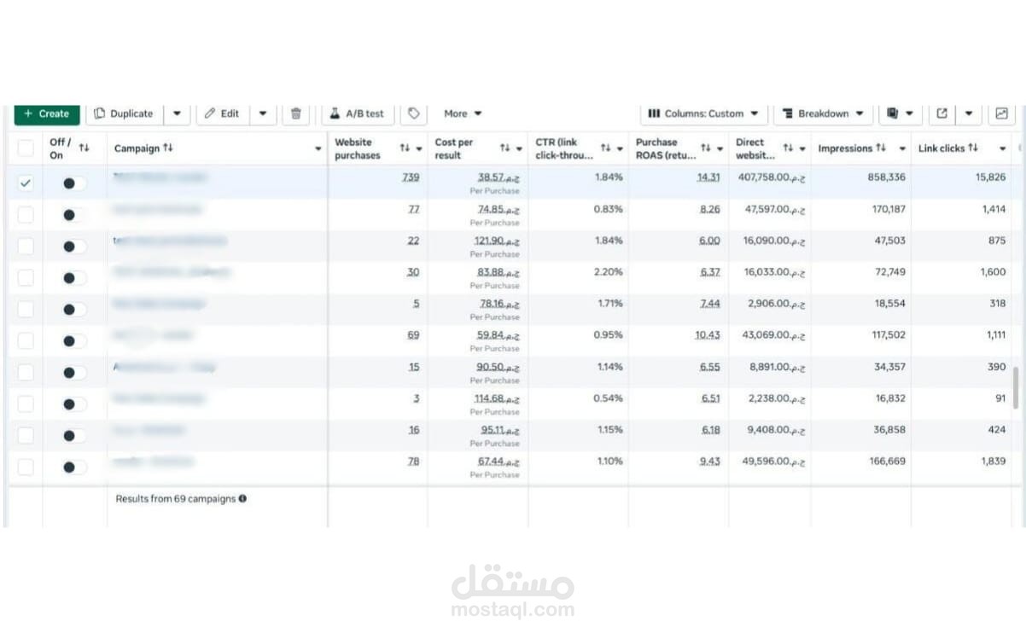Select the row with 78 purchases
The width and height of the screenshot is (1026, 633).
(26, 467)
